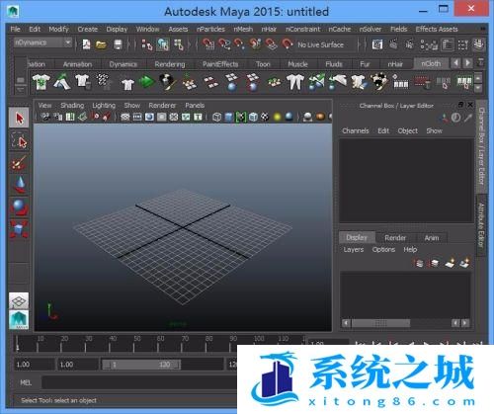Switch to the Dynamics shelf tab
494x414 pixels.
pyautogui.click(x=123, y=64)
